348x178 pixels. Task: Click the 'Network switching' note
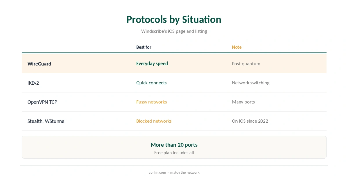251,83
